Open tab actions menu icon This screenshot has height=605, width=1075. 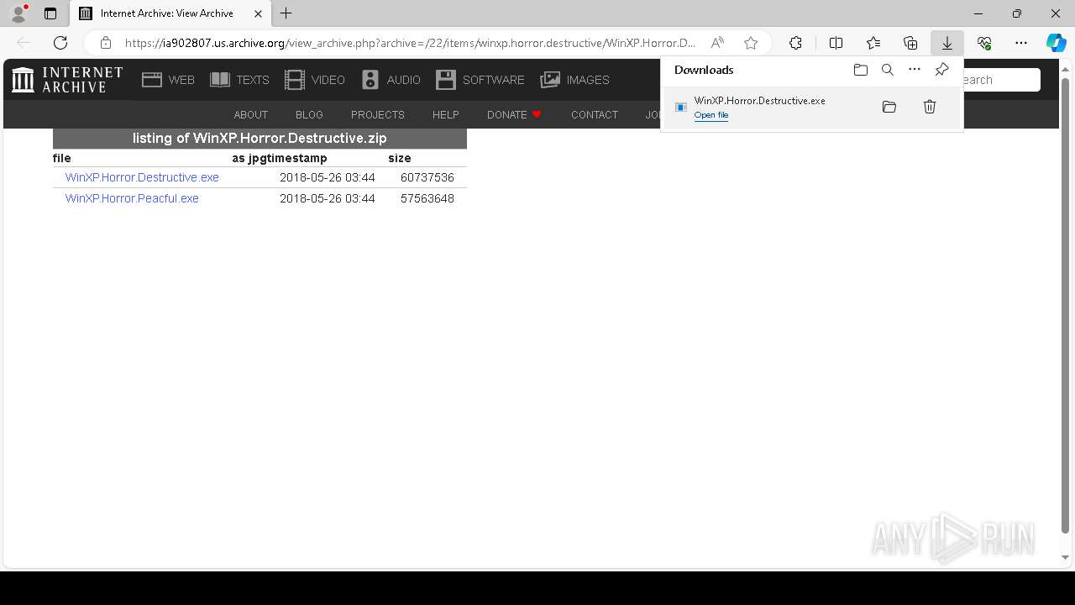tap(50, 13)
